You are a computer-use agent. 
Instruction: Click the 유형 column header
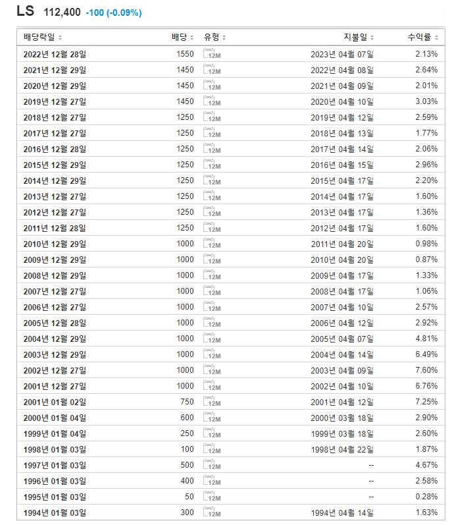click(x=211, y=37)
